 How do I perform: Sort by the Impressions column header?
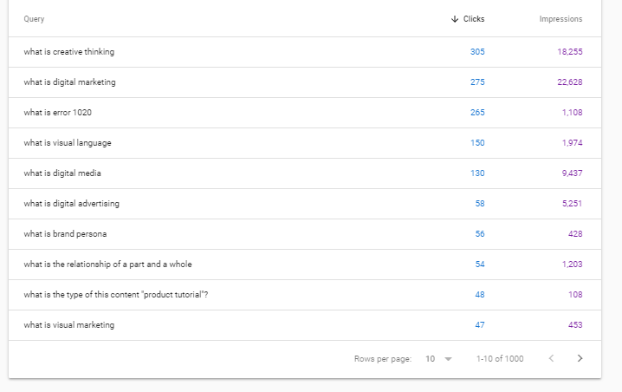(560, 19)
